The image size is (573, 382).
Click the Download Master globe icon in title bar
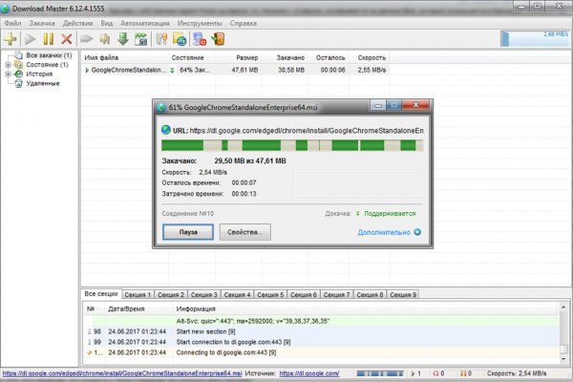click(5, 9)
